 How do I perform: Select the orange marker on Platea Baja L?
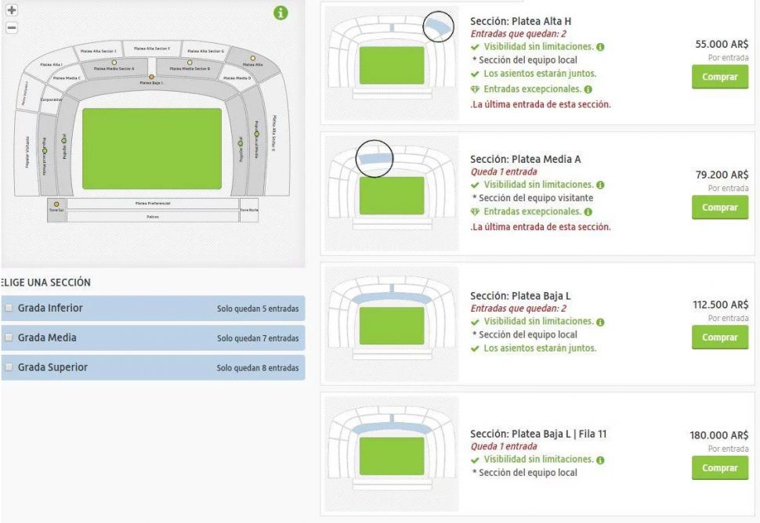151,77
